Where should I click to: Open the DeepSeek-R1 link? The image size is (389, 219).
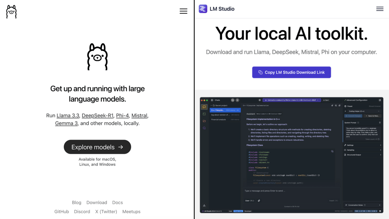98,116
